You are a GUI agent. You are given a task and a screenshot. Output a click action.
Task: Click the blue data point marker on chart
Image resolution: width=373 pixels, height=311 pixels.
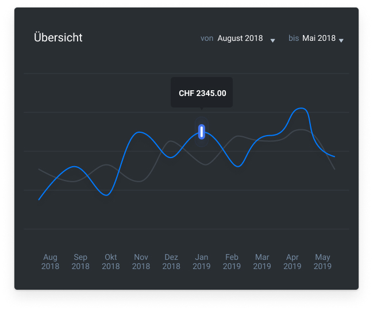pyautogui.click(x=202, y=132)
